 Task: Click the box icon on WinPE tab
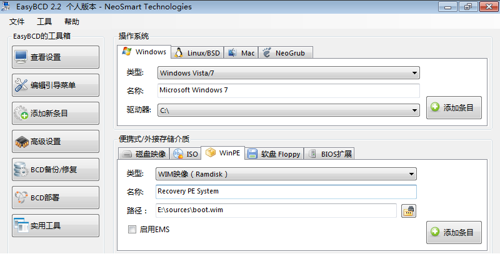point(211,153)
